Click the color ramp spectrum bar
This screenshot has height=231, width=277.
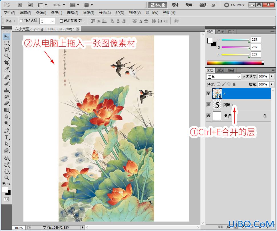[x=235, y=63]
